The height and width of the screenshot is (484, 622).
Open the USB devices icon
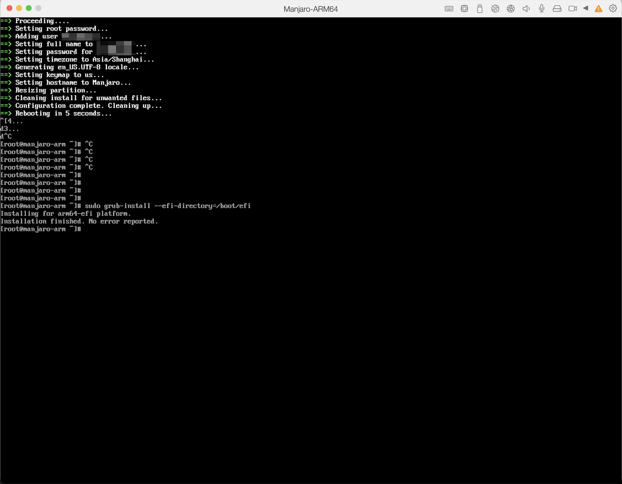click(480, 9)
